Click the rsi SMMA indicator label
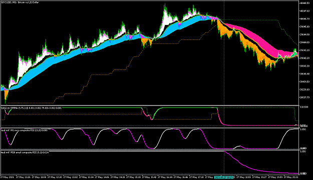The height and width of the screenshot is (180, 313). coord(32,108)
